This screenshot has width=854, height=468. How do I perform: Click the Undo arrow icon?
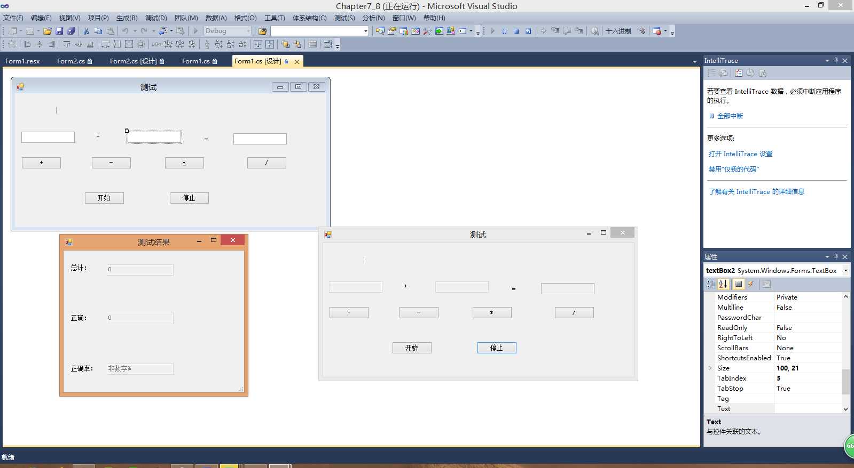pyautogui.click(x=125, y=31)
